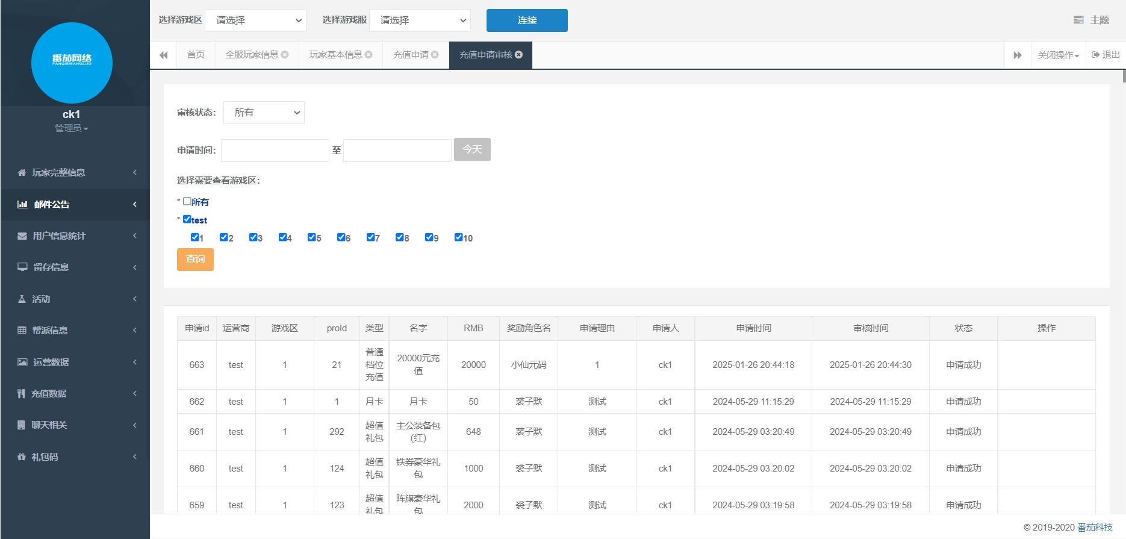This screenshot has height=539, width=1126.
Task: Click the 退出 logout icon
Action: (x=1096, y=55)
